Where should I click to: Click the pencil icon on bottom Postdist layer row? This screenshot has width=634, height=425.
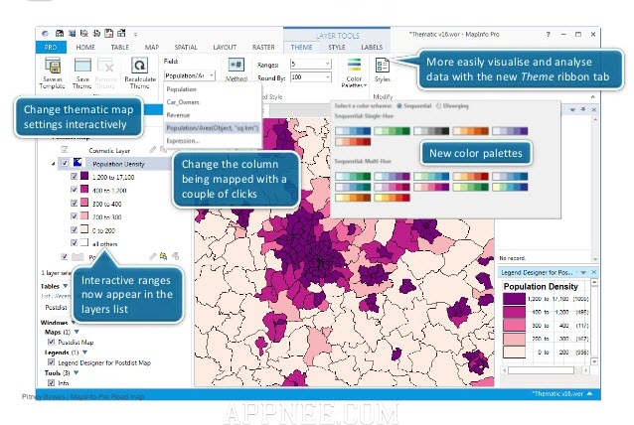click(152, 256)
